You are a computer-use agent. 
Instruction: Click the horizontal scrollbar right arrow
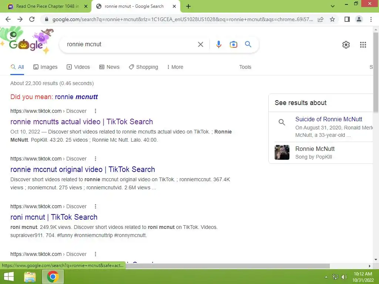(370, 266)
